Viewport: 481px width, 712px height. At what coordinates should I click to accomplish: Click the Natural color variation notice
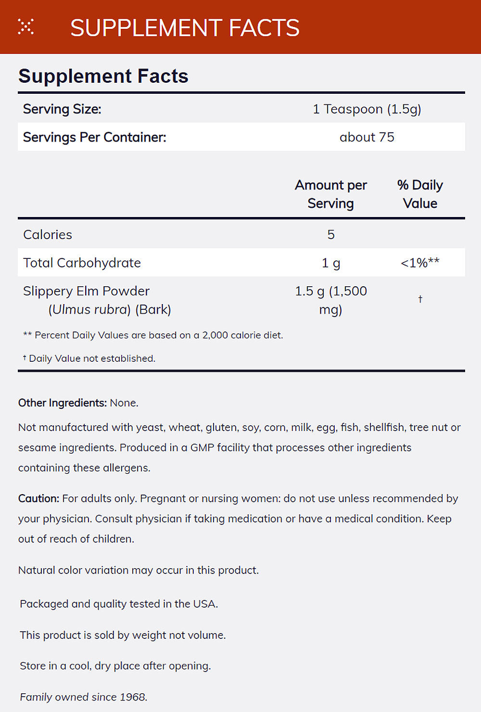coord(139,570)
